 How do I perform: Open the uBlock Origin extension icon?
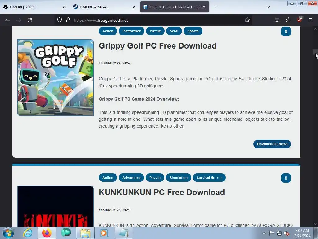tap(300, 20)
